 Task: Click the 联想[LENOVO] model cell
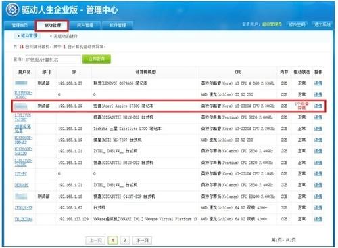coord(120,83)
